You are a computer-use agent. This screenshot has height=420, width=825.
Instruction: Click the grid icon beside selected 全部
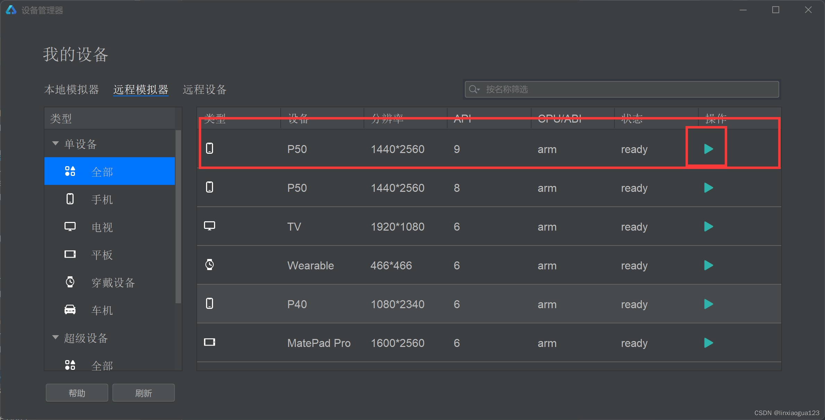coord(70,171)
